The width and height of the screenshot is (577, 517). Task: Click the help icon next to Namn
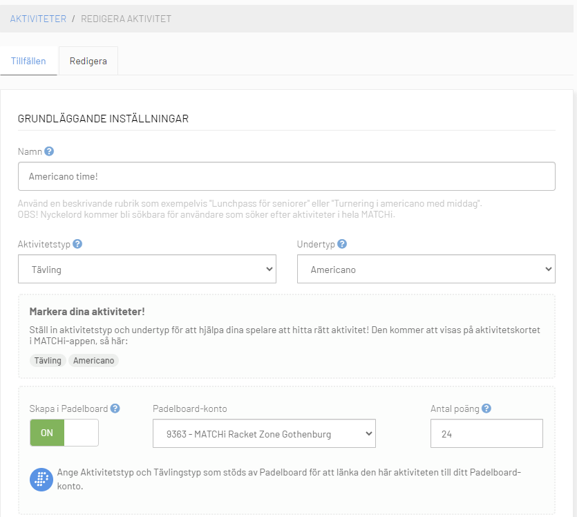click(x=49, y=151)
